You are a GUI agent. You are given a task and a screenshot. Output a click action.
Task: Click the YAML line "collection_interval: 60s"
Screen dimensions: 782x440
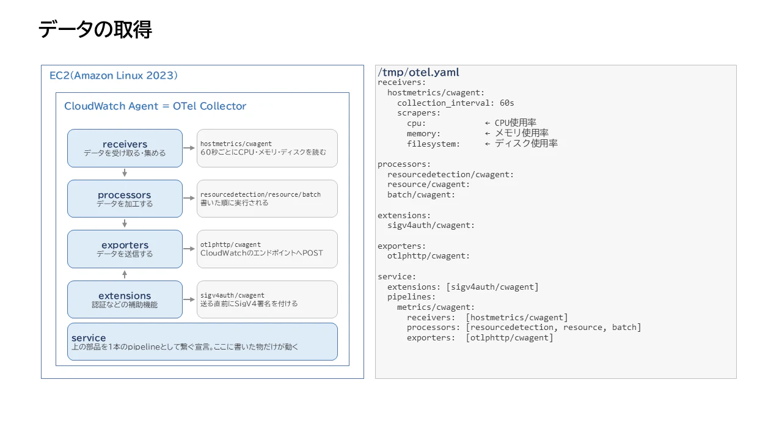[x=456, y=103]
